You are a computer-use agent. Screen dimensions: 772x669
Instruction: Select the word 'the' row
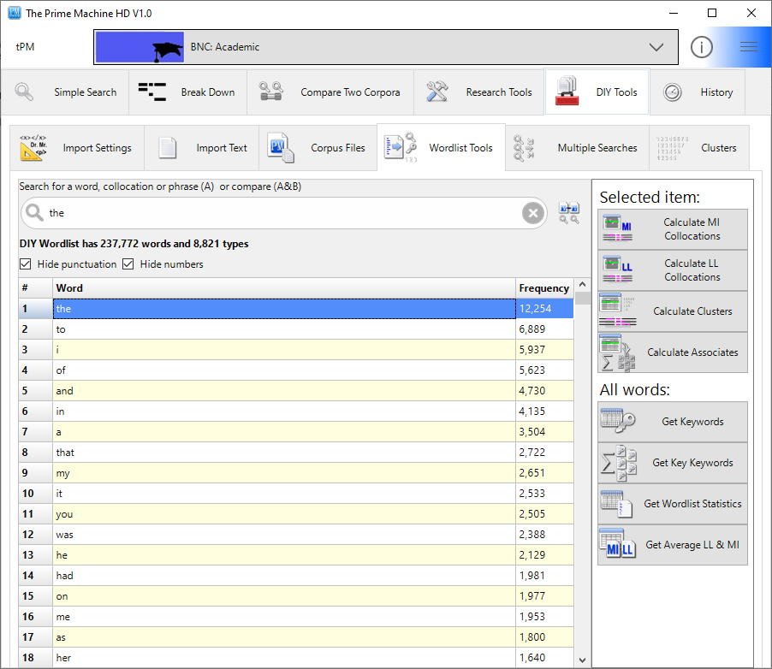296,309
